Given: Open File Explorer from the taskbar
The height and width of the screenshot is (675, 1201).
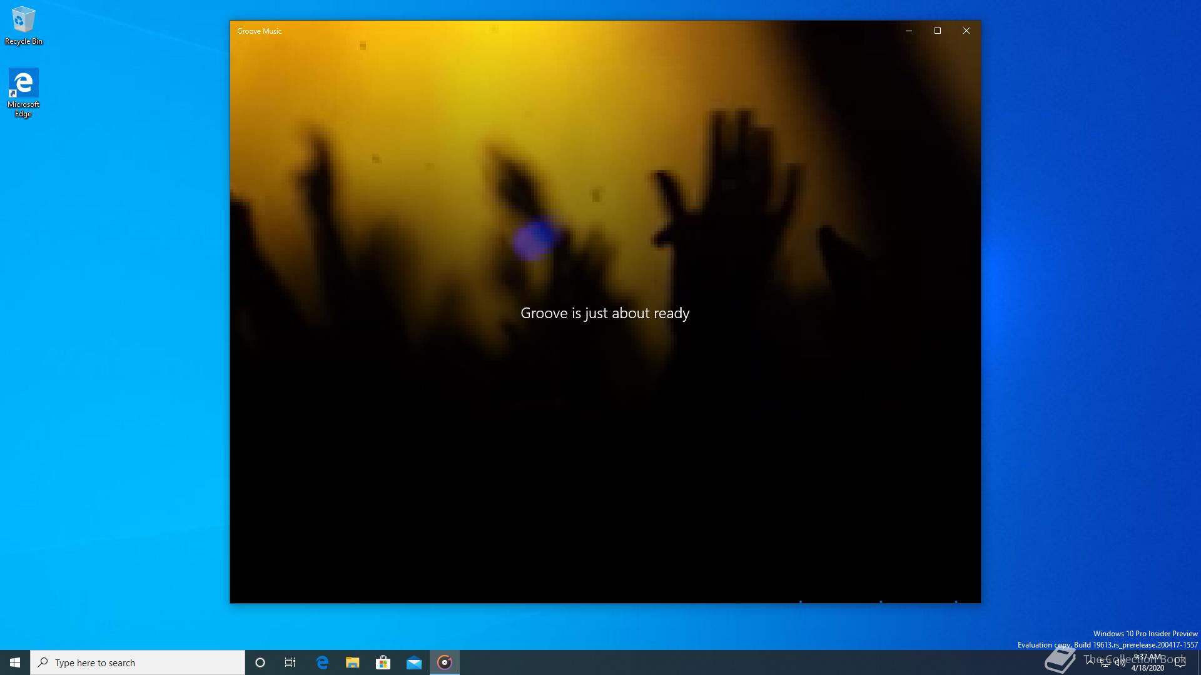Looking at the screenshot, I should (x=353, y=662).
